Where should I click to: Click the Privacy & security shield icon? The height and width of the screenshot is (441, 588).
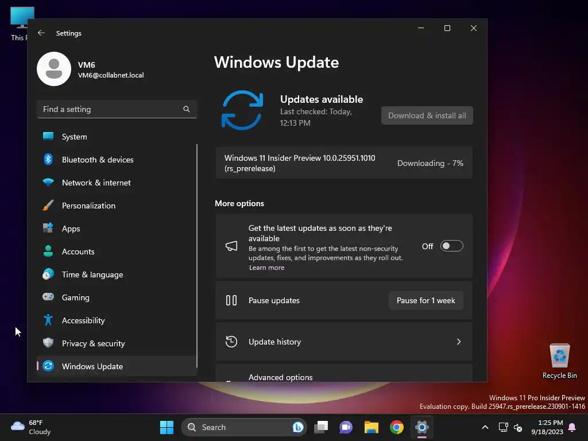[x=48, y=343]
